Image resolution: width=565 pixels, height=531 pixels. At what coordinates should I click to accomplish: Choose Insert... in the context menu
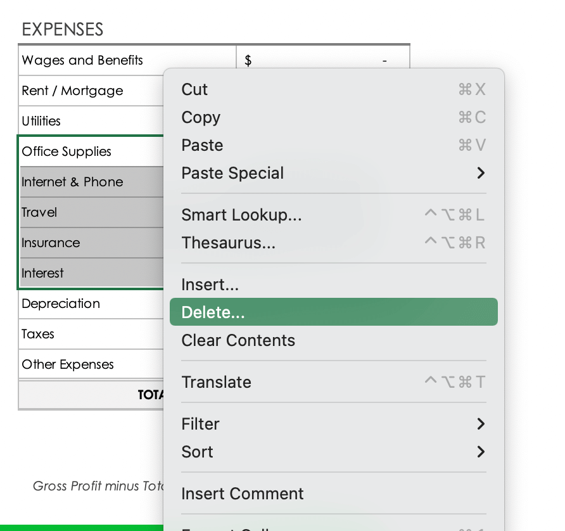pos(210,285)
